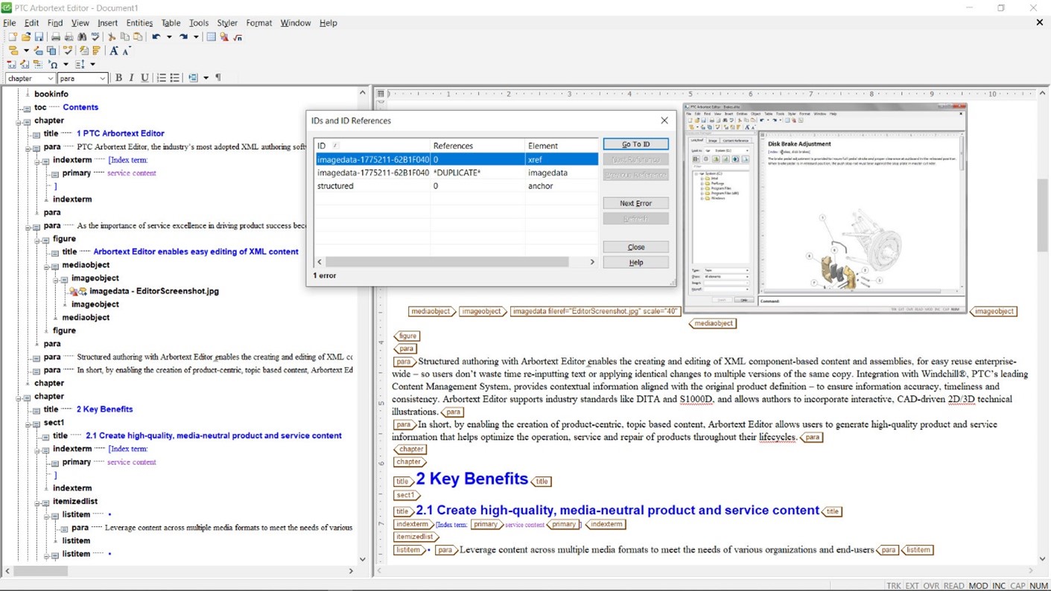Redo with the Redo arrow icon
The width and height of the screenshot is (1051, 591).
(183, 36)
